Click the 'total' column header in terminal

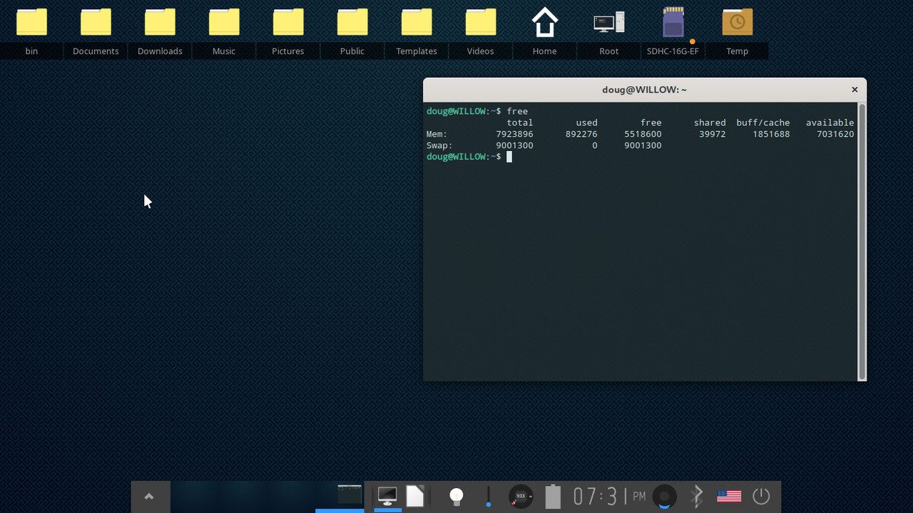(520, 123)
